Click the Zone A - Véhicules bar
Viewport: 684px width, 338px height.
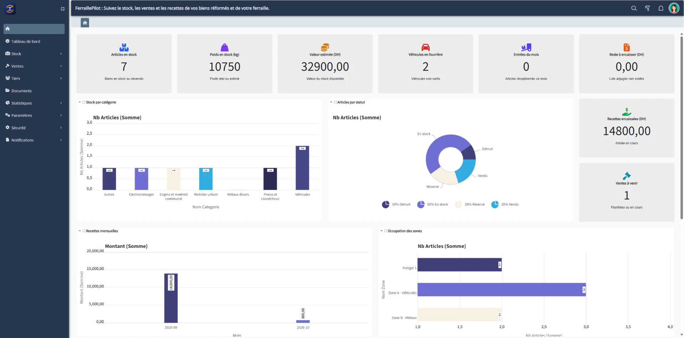click(x=502, y=290)
